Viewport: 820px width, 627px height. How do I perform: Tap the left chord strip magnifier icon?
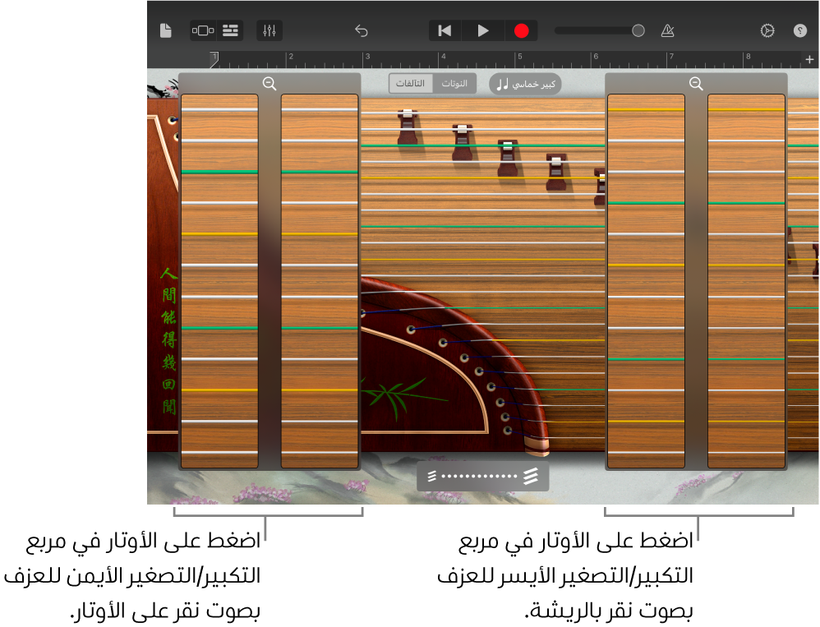(x=269, y=83)
